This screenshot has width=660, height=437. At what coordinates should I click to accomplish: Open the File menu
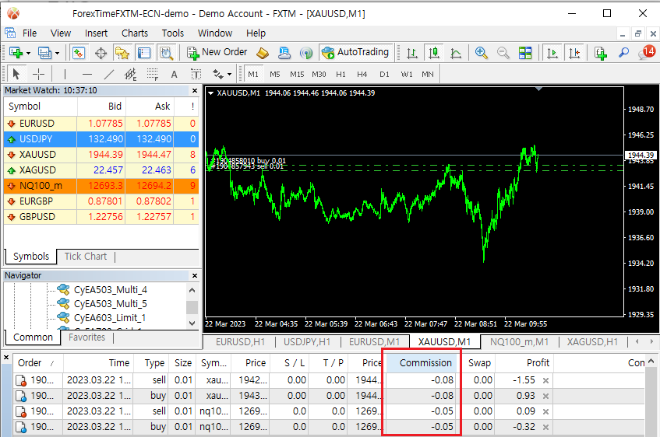point(30,33)
